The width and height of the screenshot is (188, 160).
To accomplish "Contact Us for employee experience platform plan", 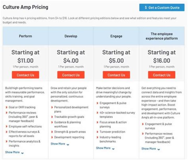I will (x=162, y=75).
